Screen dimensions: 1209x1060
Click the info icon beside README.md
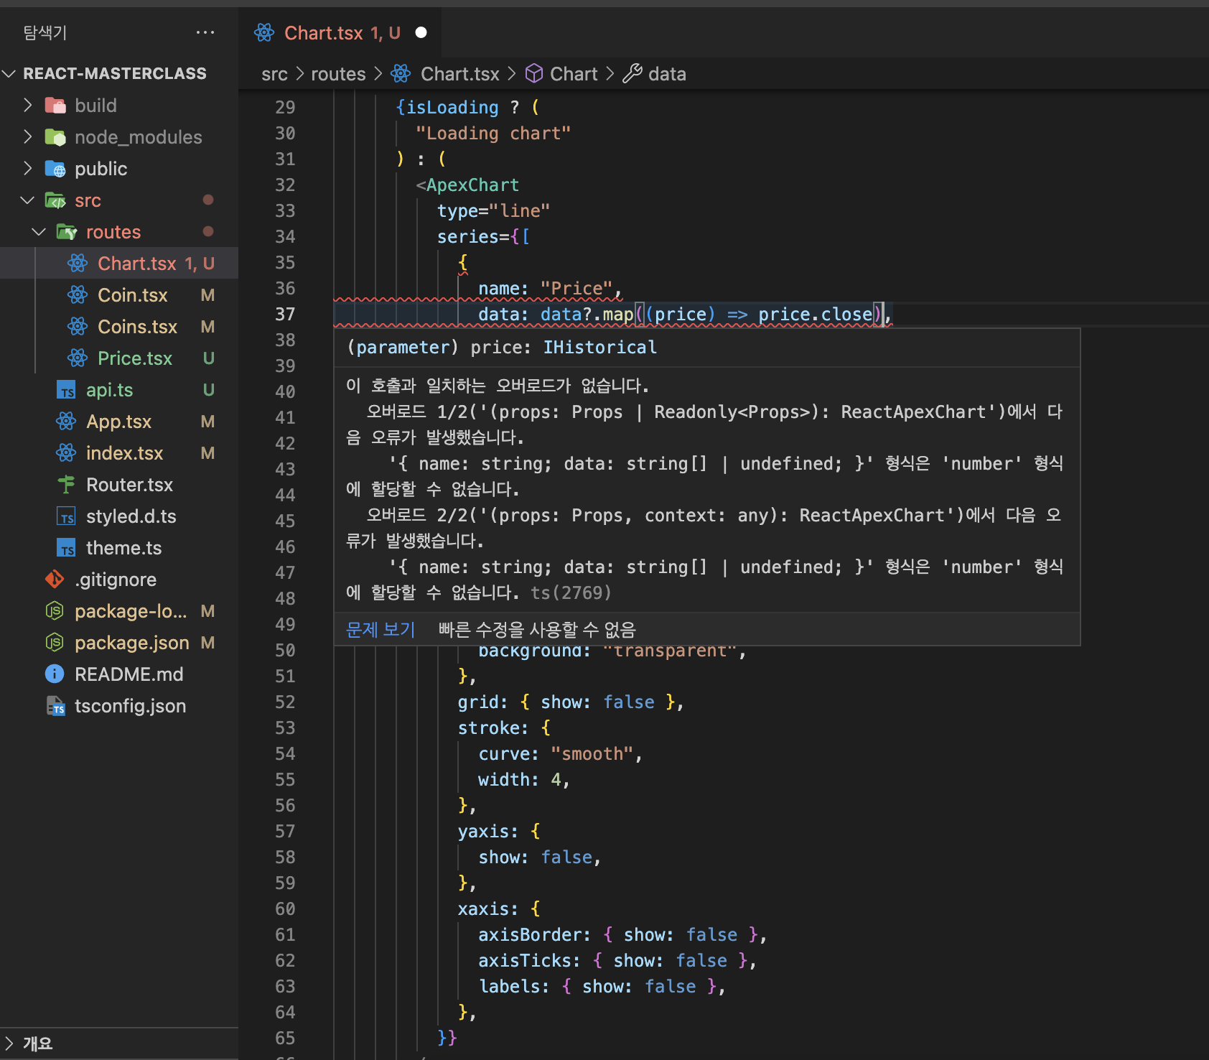[x=55, y=674]
